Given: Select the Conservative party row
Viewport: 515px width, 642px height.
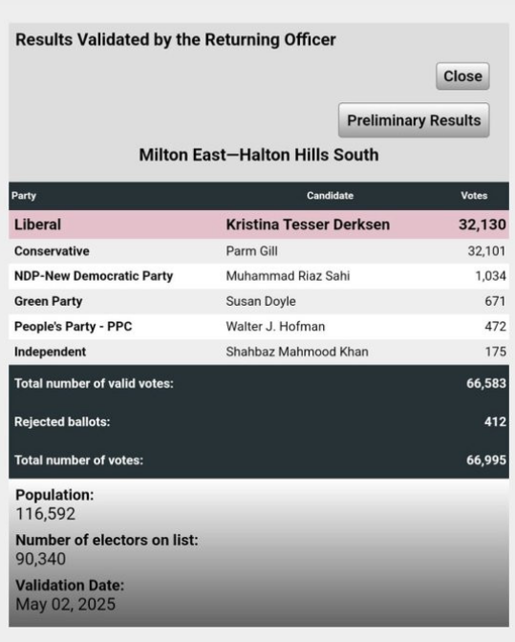Looking at the screenshot, I should pyautogui.click(x=259, y=251).
